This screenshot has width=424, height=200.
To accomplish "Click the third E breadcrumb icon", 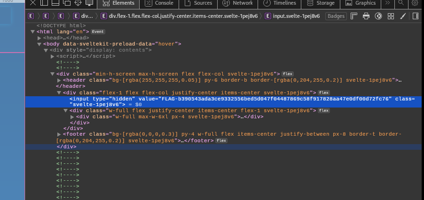I will tap(61, 16).
